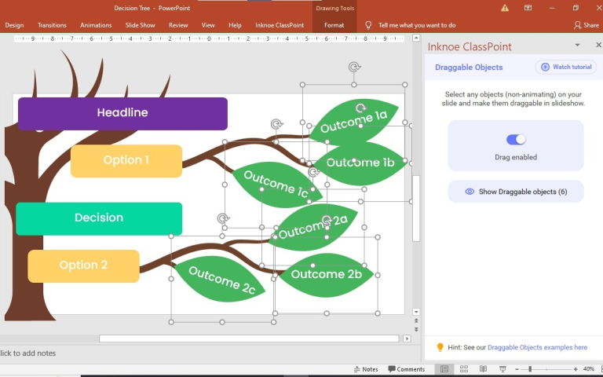The height and width of the screenshot is (377, 603).
Task: Disable the Drag enabled toggle
Action: 516,140
